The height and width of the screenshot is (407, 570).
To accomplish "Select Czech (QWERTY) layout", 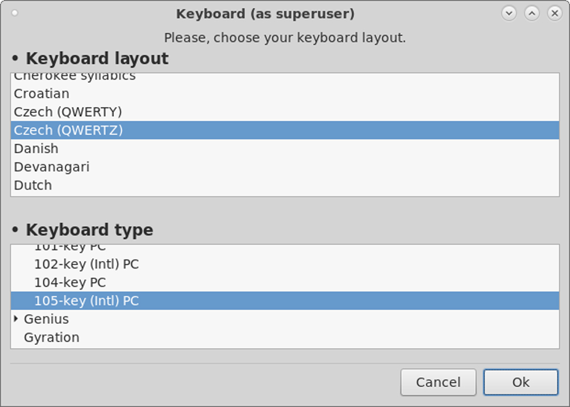I will coord(68,112).
